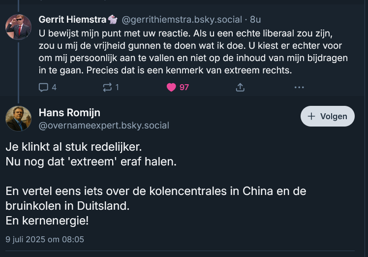Click the @overnameexpert.bsky.social handle
Viewport: 368px width, 257px height.
(x=104, y=126)
